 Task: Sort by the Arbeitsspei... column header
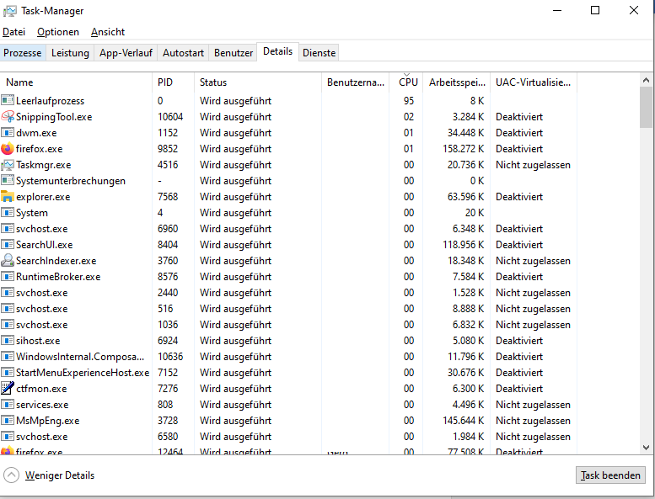coord(457,82)
